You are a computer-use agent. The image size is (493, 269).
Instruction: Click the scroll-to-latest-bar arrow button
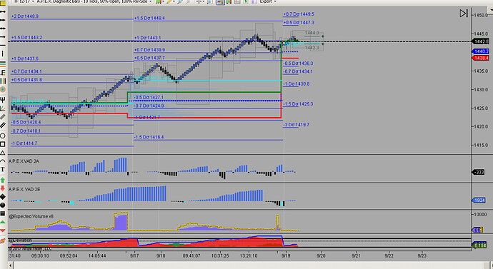click(x=464, y=13)
